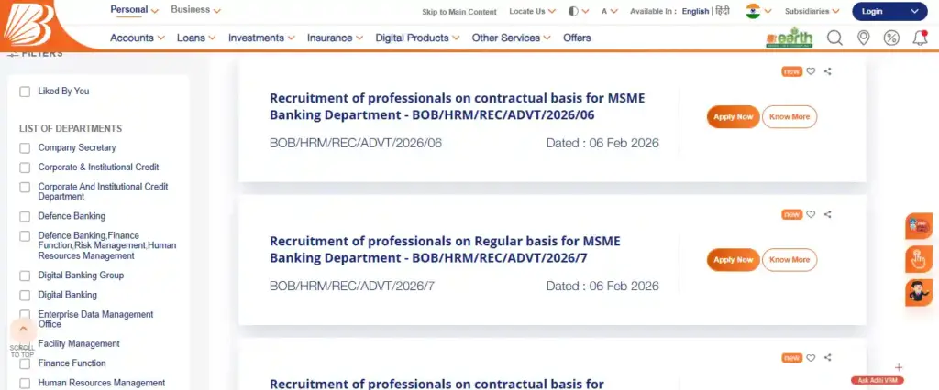Open the site search icon

click(x=834, y=38)
